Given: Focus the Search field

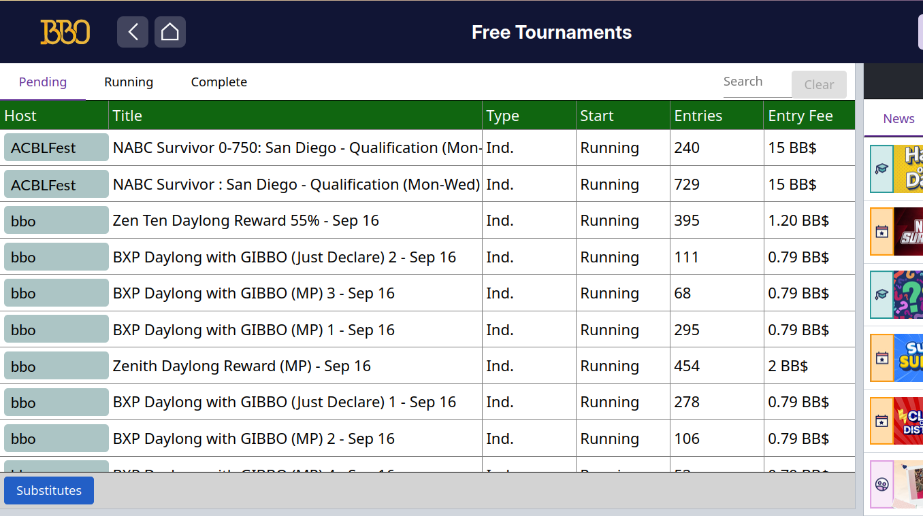Looking at the screenshot, I should tap(757, 82).
